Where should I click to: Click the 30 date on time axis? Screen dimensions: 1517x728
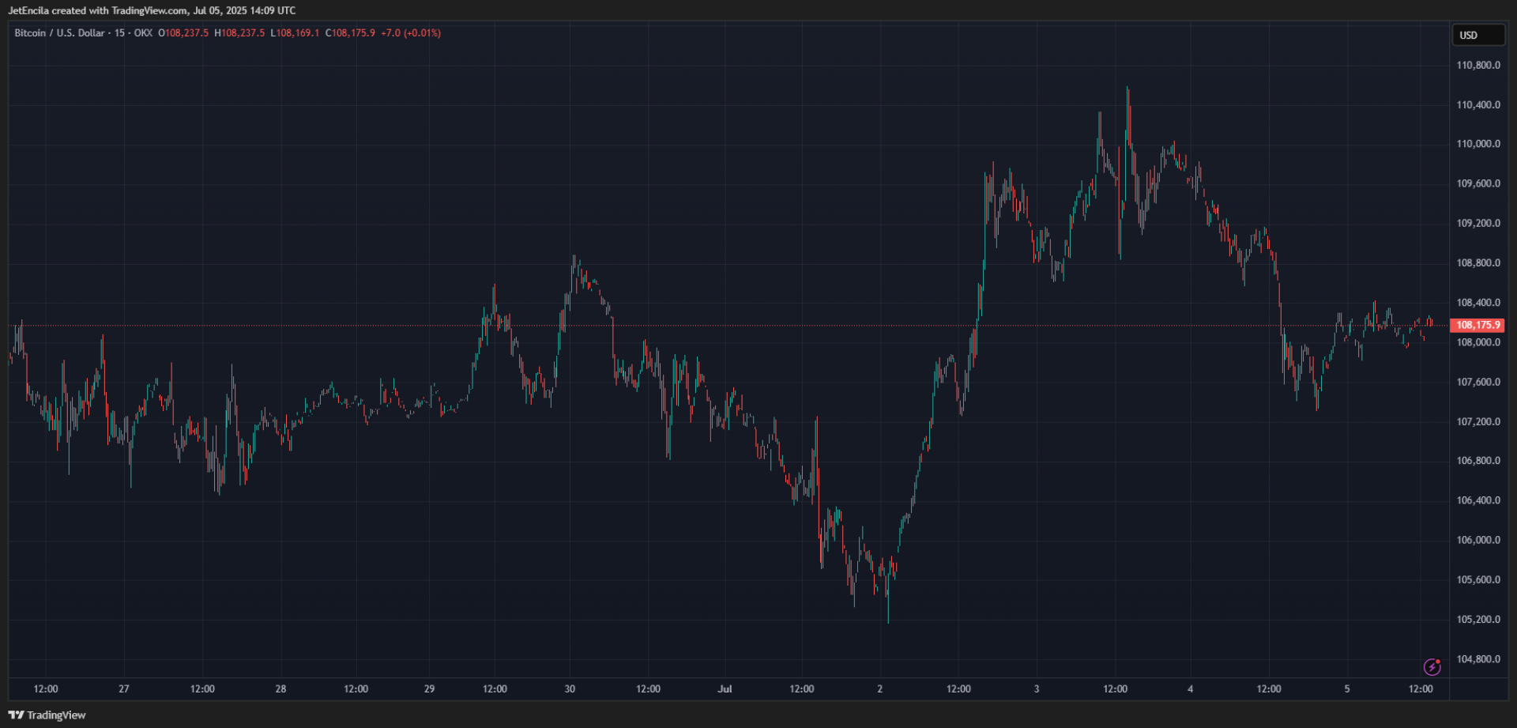pyautogui.click(x=570, y=689)
